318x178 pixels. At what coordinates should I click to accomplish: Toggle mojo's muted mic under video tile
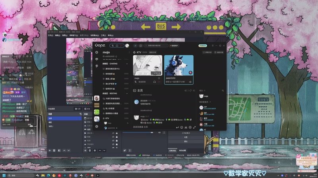(136, 82)
